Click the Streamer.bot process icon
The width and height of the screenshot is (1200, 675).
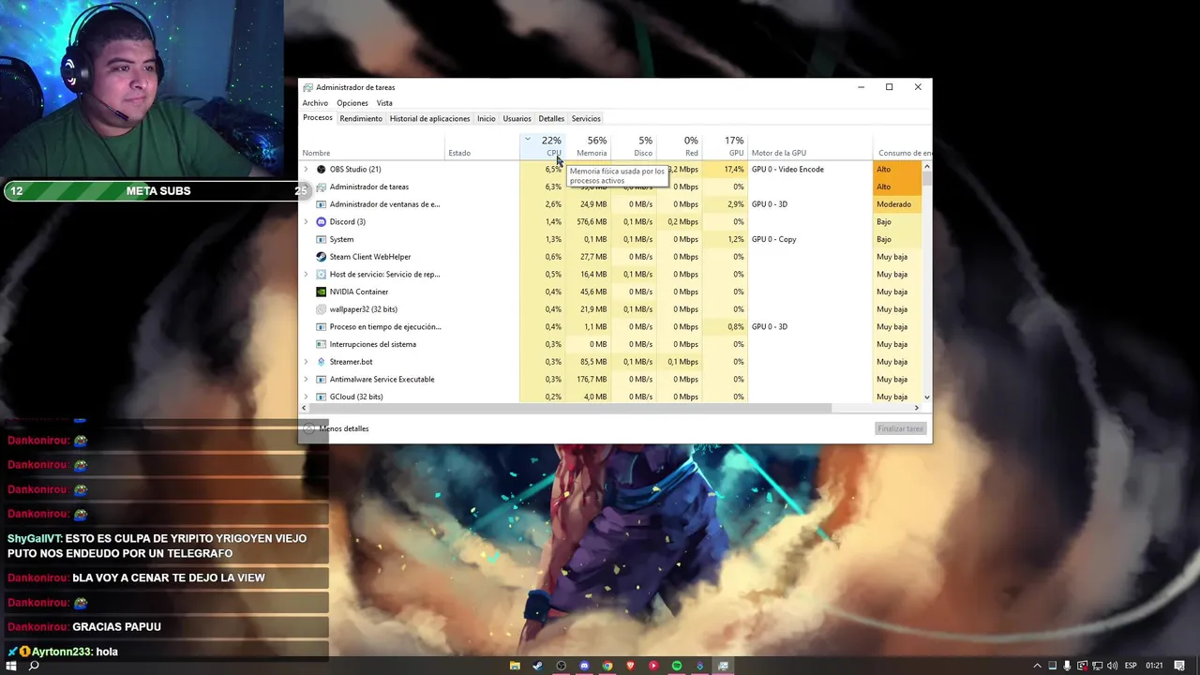pyautogui.click(x=322, y=362)
